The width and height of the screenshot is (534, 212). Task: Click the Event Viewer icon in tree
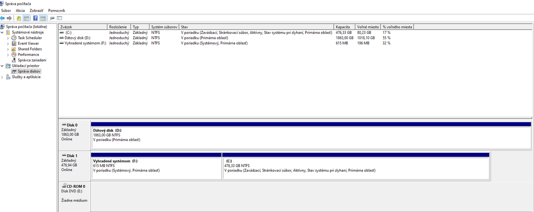pos(14,43)
